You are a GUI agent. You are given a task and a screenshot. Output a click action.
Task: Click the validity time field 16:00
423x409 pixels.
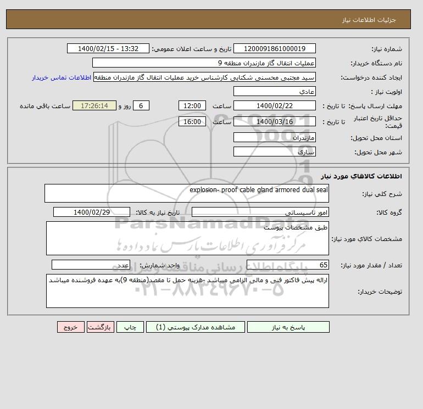(x=192, y=121)
